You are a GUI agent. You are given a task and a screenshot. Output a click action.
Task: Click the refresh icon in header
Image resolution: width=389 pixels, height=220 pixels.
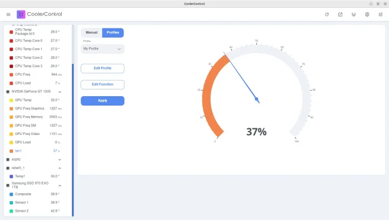327,14
